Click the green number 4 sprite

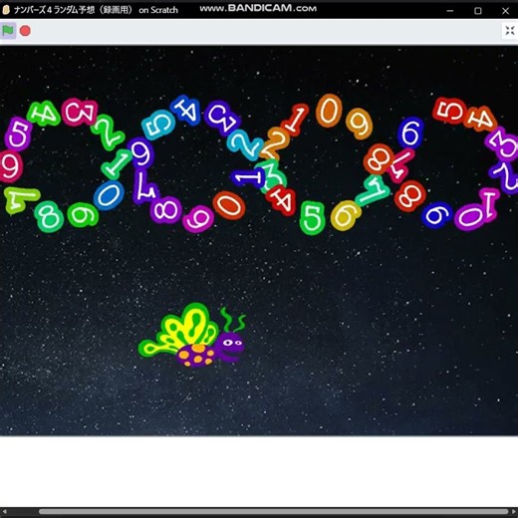[x=44, y=114]
